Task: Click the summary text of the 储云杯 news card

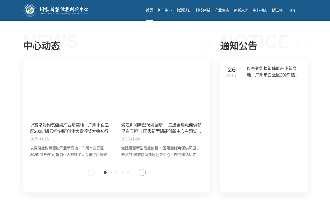Action: pos(70,151)
